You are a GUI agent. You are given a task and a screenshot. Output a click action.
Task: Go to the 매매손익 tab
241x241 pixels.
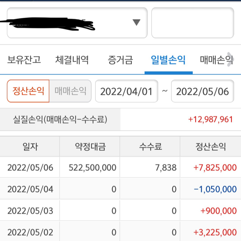point(216,61)
